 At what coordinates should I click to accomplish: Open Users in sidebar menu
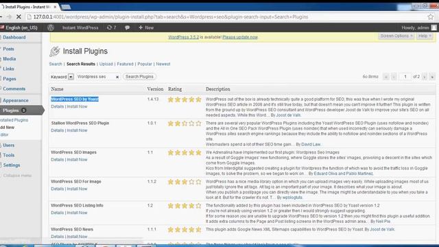pyautogui.click(x=9, y=145)
